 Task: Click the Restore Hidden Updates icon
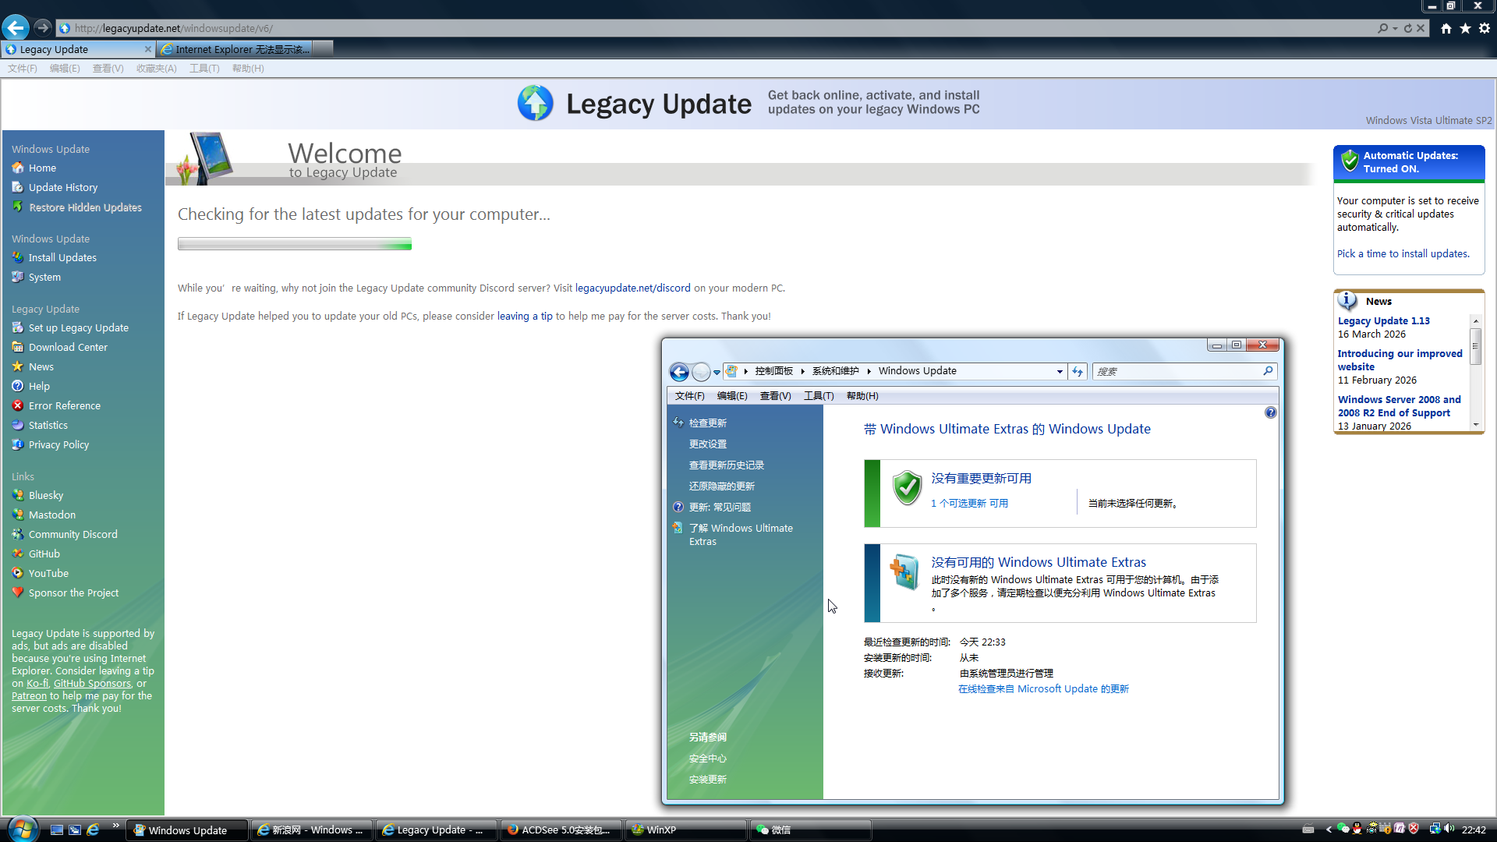tap(18, 207)
